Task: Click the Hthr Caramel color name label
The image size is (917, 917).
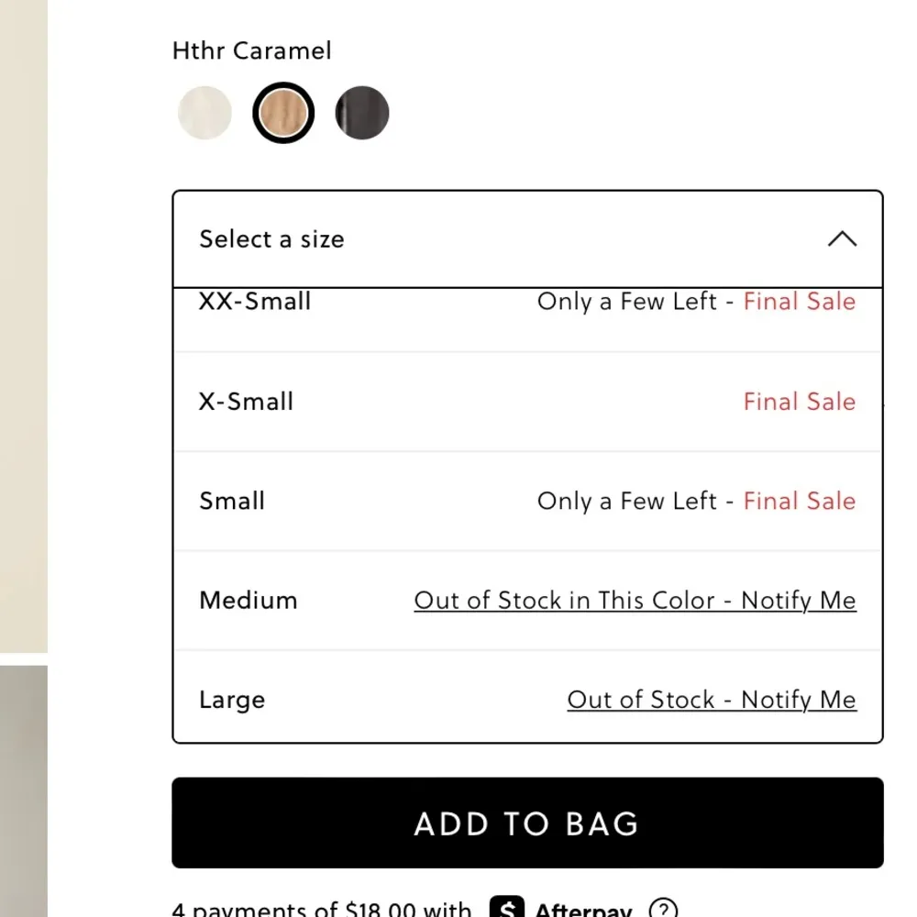Action: tap(252, 50)
